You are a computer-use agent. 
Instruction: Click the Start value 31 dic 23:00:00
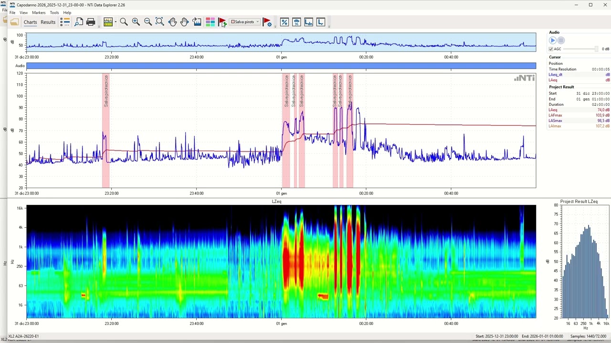(593, 93)
